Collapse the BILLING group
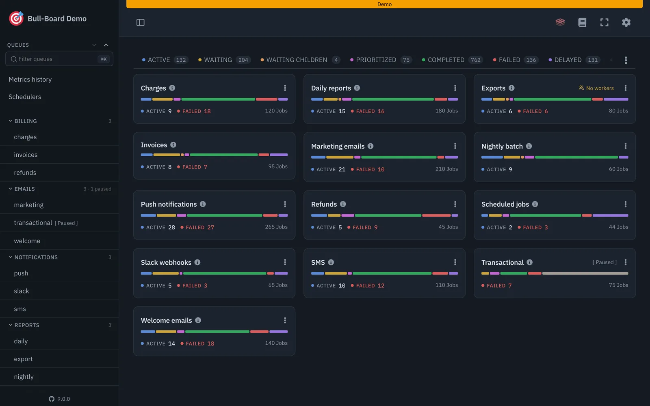 click(x=11, y=121)
